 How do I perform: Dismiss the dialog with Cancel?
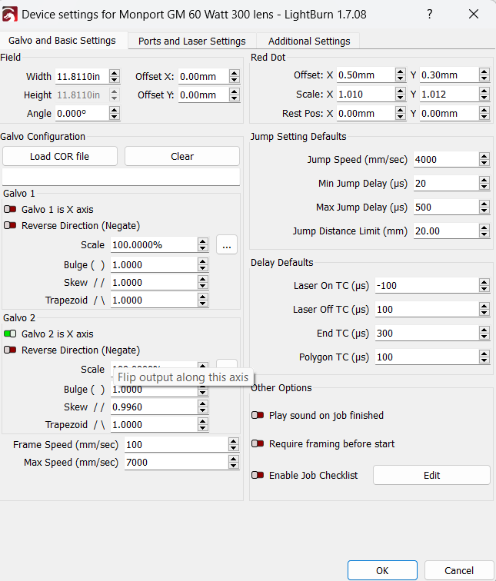click(x=459, y=570)
